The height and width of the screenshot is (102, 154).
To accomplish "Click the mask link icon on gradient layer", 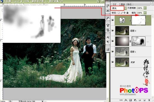I will click(x=130, y=41).
